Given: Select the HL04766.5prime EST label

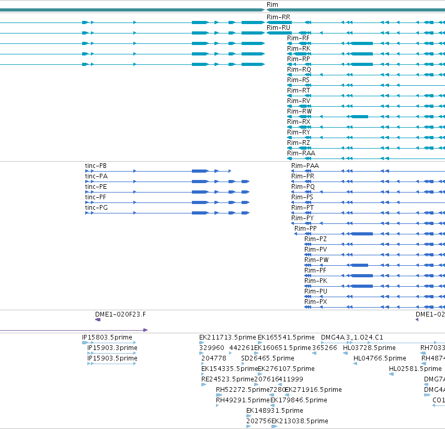Looking at the screenshot, I should (380, 358).
